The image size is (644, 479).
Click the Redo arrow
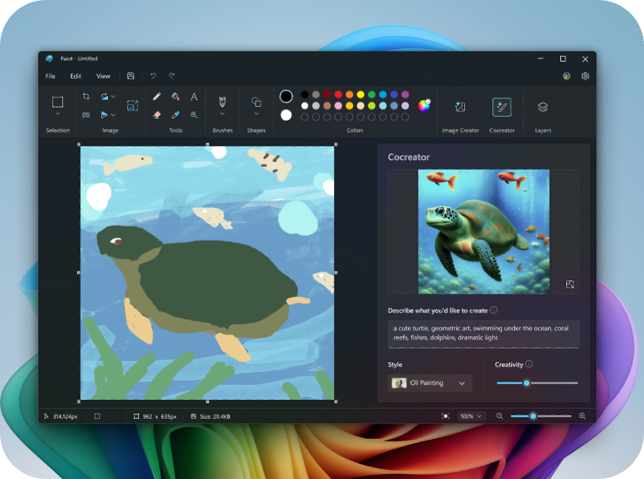tap(172, 76)
